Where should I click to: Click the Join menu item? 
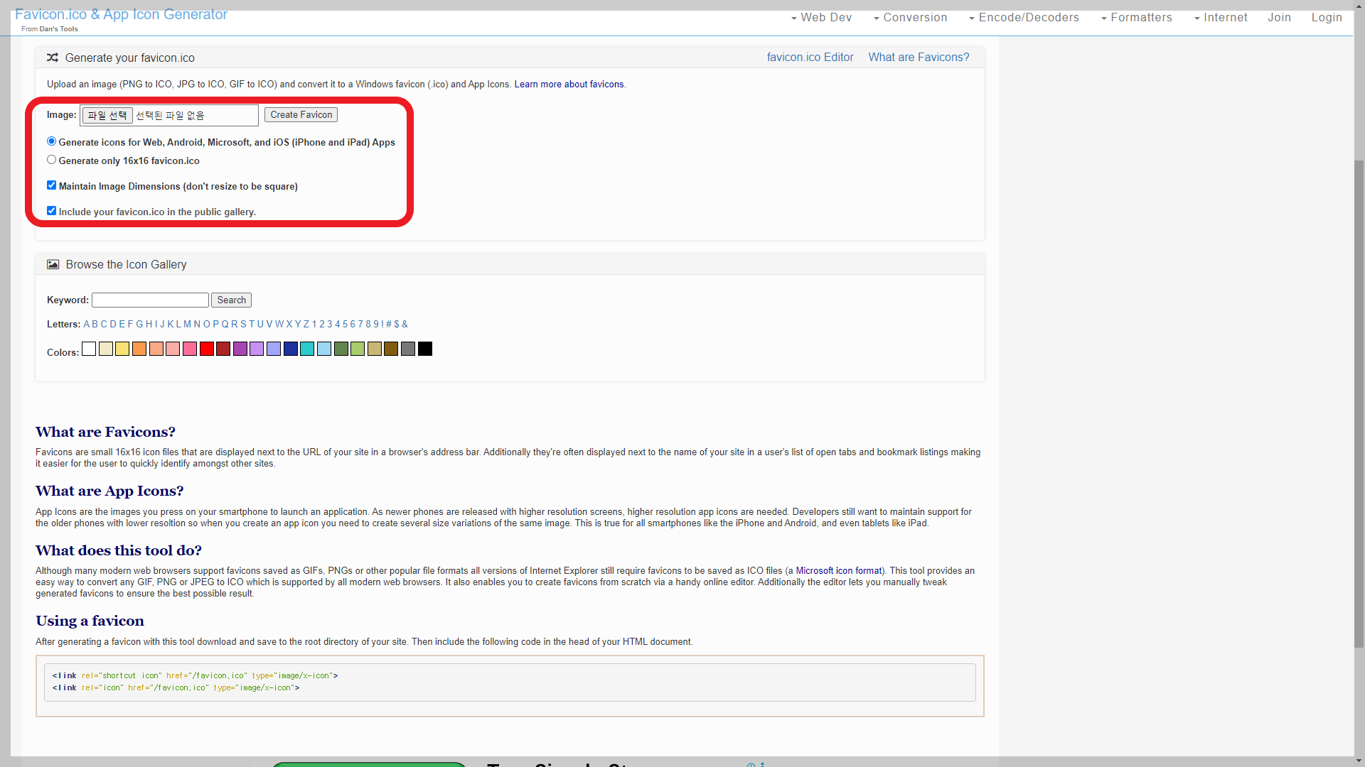pyautogui.click(x=1279, y=18)
